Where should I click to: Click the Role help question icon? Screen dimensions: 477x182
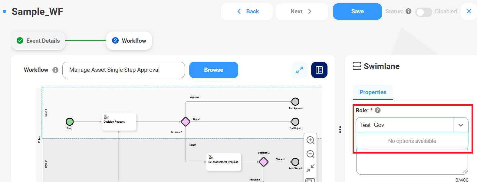click(378, 110)
